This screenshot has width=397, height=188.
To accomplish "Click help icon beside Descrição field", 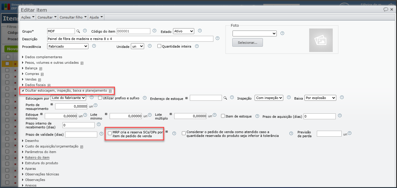I will 218,38.
